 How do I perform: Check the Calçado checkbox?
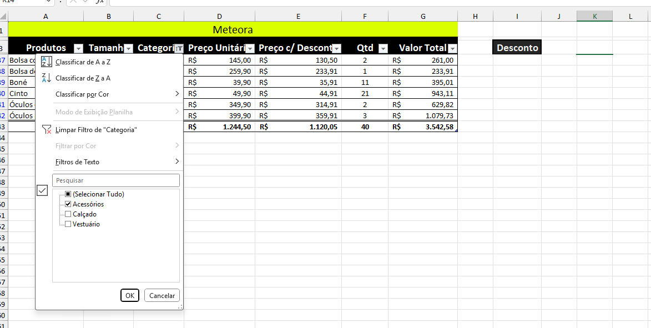(x=68, y=214)
